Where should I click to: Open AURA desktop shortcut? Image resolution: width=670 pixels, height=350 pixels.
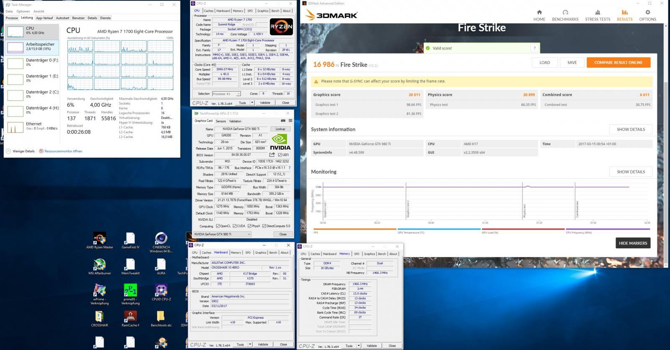[161, 266]
